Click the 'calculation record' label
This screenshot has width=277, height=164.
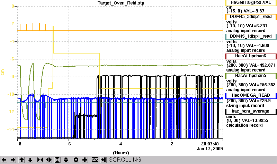click(x=244, y=125)
